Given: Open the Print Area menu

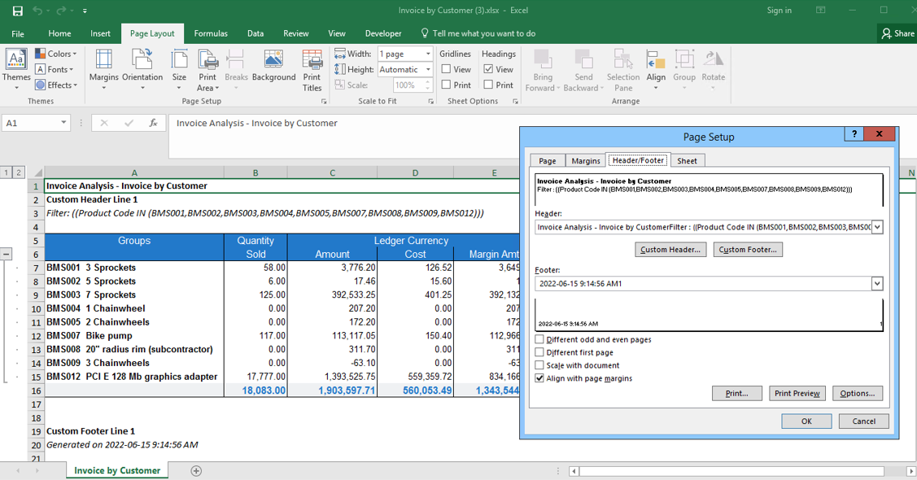Looking at the screenshot, I should point(207,67).
